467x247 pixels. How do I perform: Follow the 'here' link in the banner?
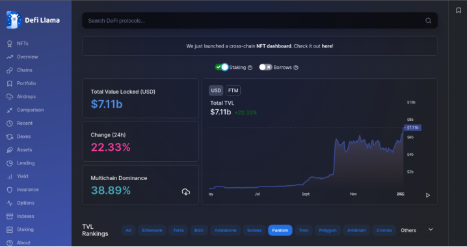(327, 46)
